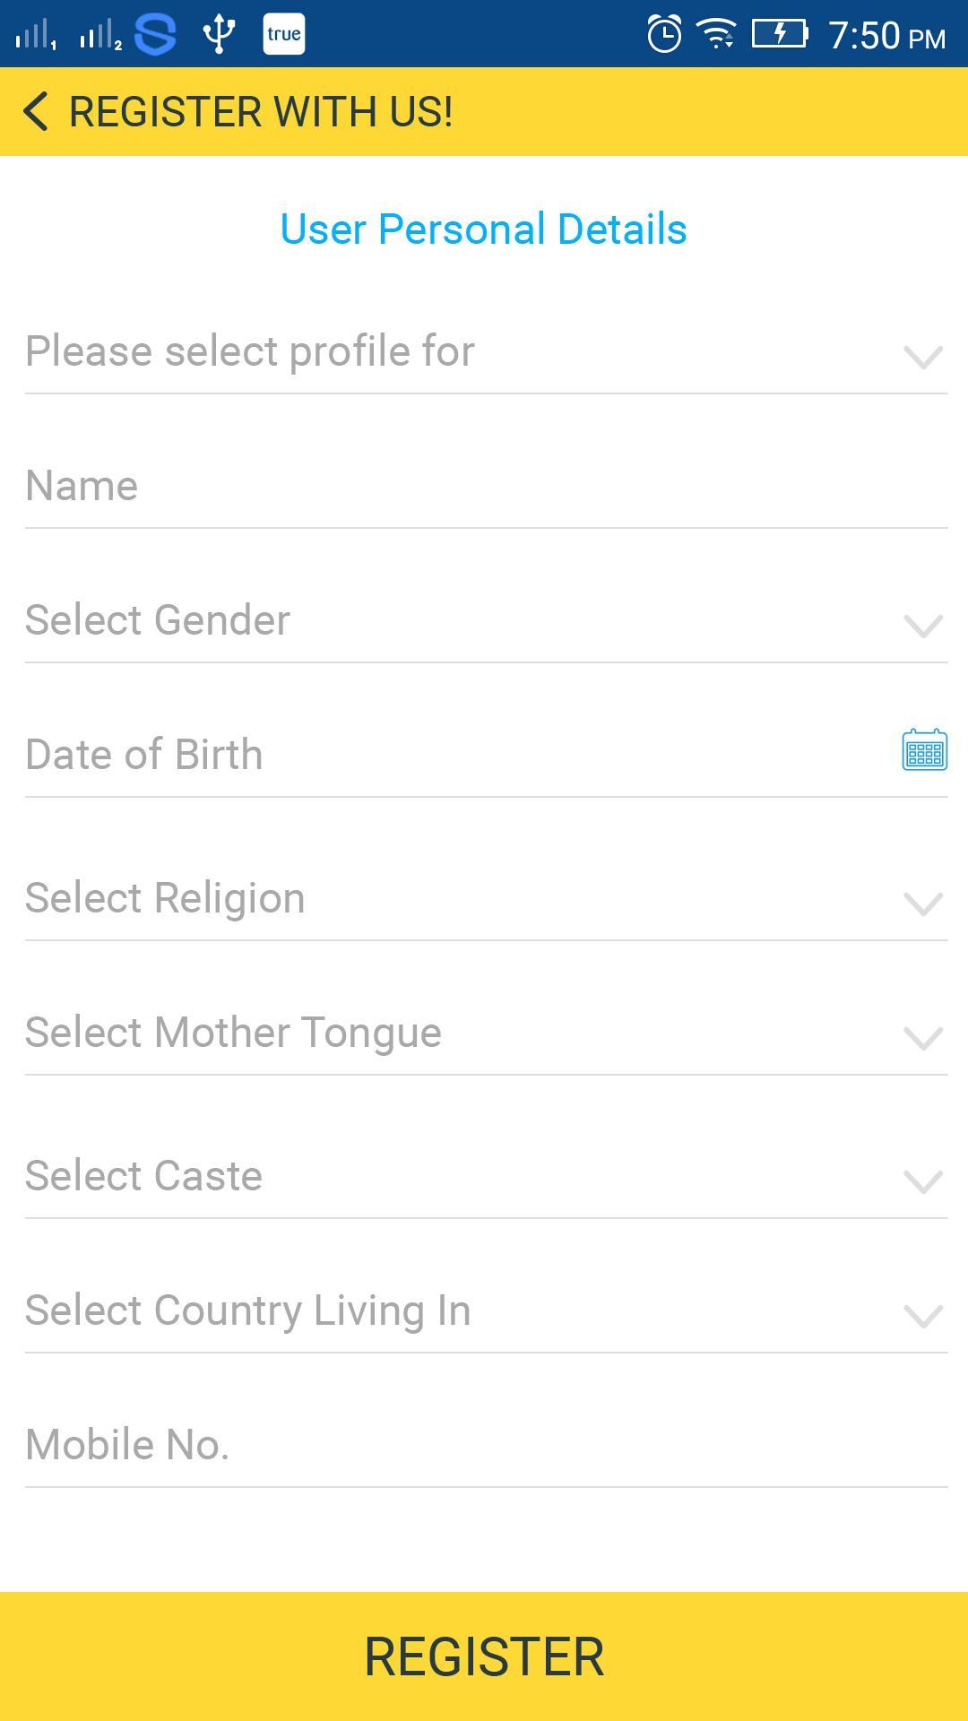Tap the blue S notification icon

[155, 34]
